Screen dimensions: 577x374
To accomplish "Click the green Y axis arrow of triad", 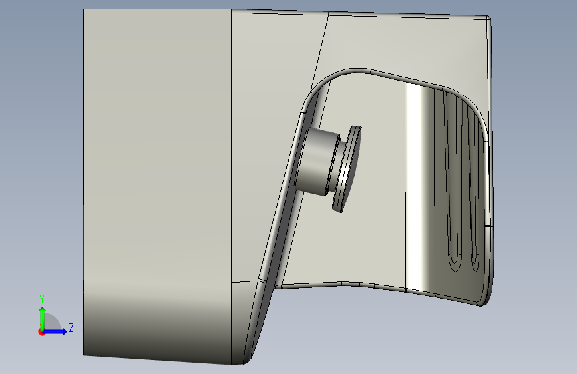I will click(x=43, y=318).
